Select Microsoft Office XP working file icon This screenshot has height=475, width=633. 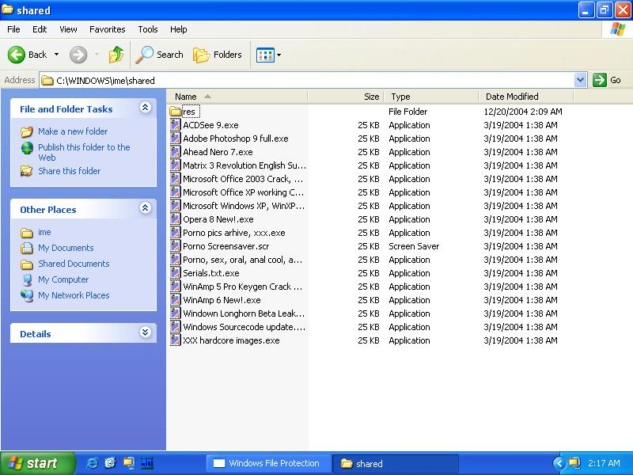click(175, 192)
